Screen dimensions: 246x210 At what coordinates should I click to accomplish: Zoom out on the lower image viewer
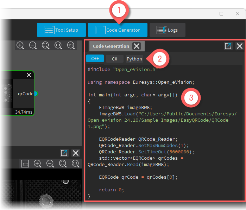[50, 164]
